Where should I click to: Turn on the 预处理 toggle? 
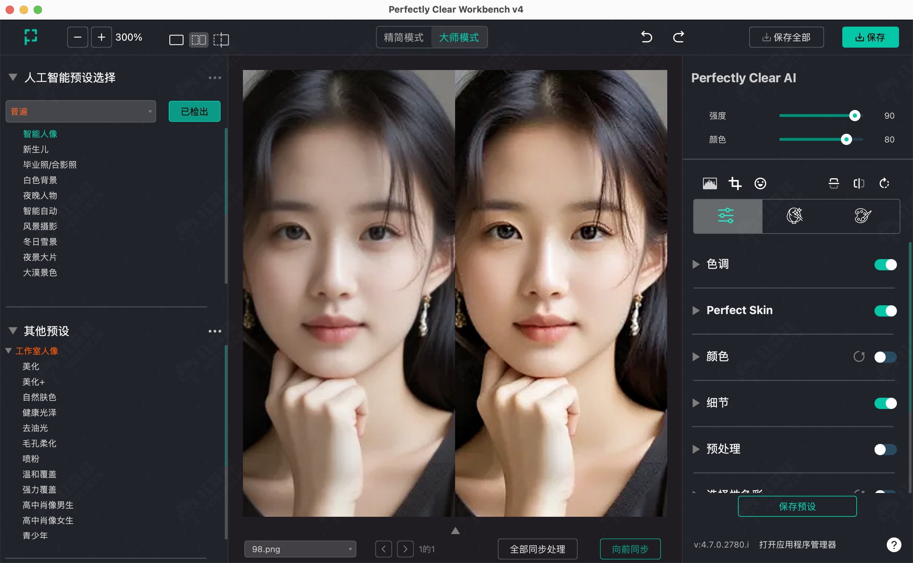click(x=885, y=450)
